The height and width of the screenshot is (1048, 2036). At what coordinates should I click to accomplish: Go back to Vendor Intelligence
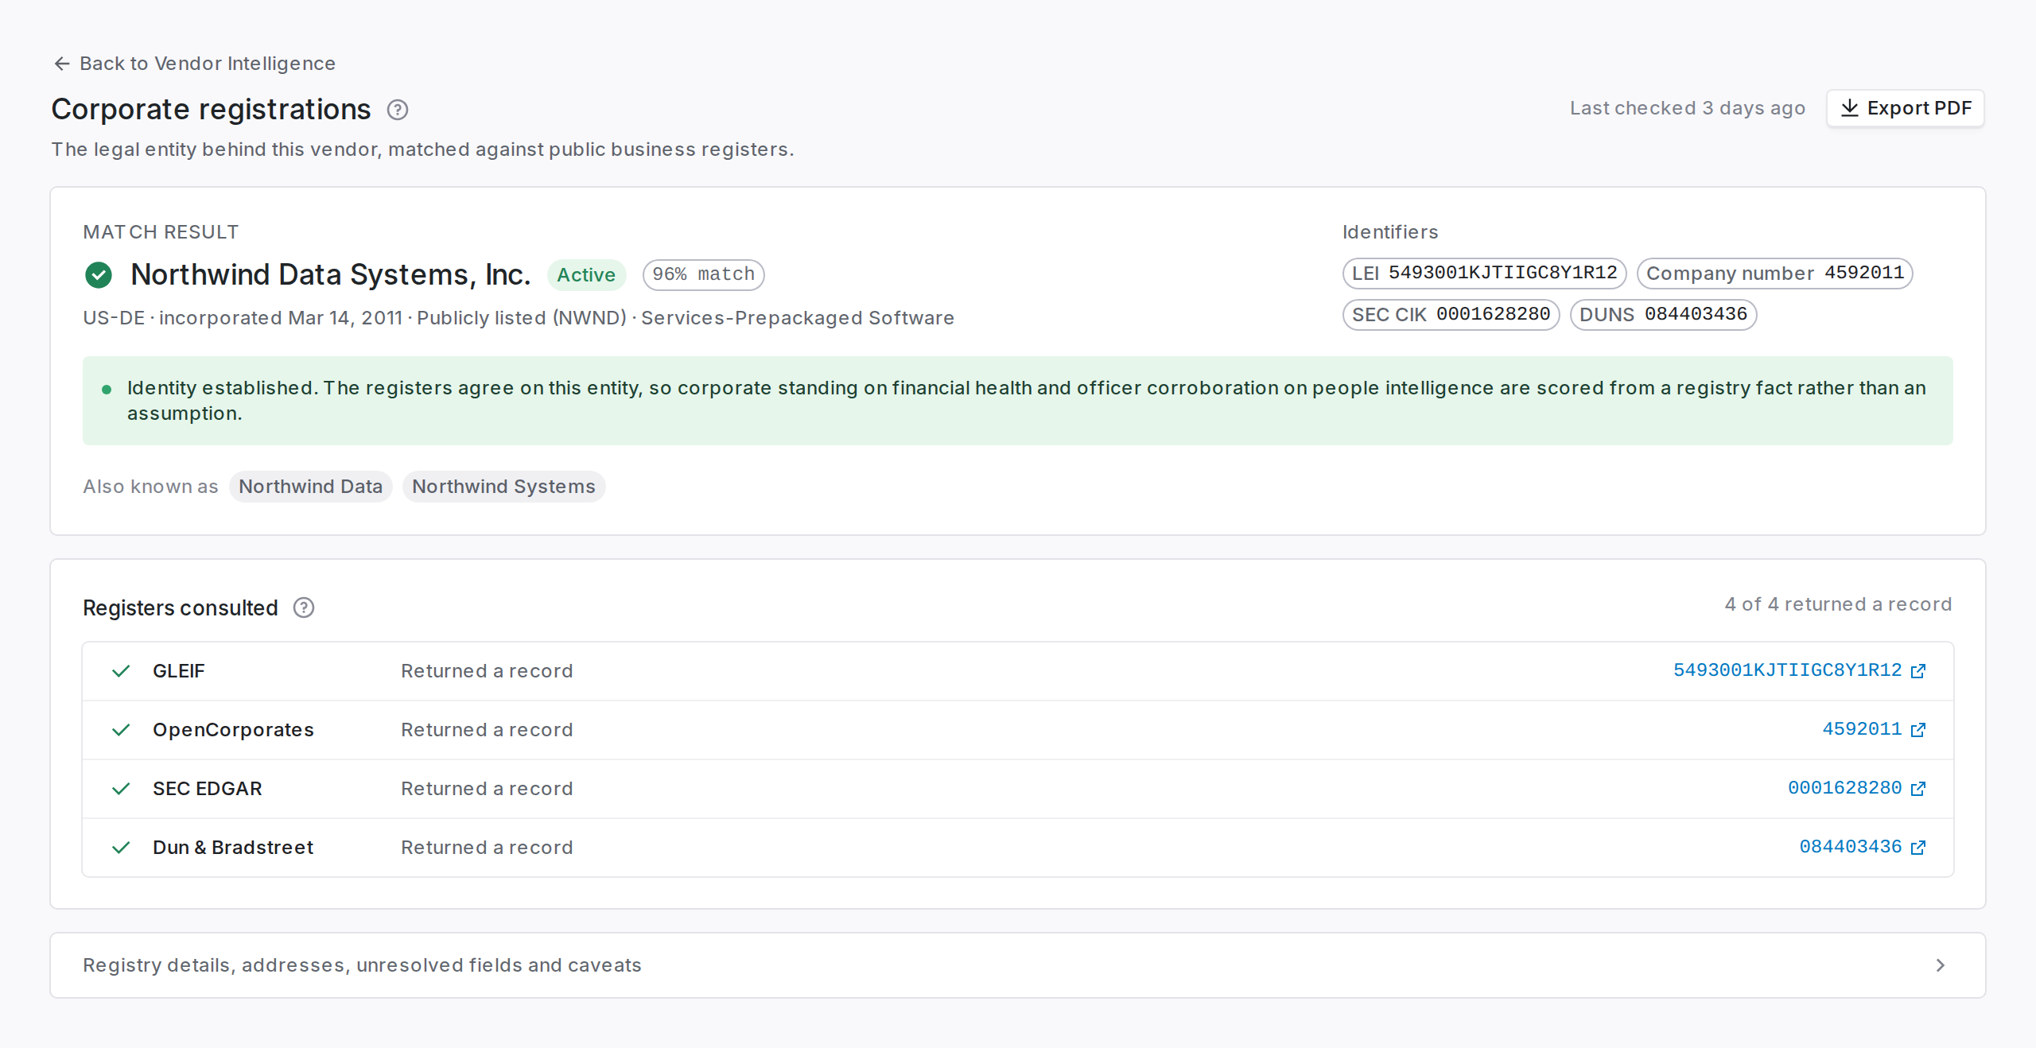pos(194,64)
